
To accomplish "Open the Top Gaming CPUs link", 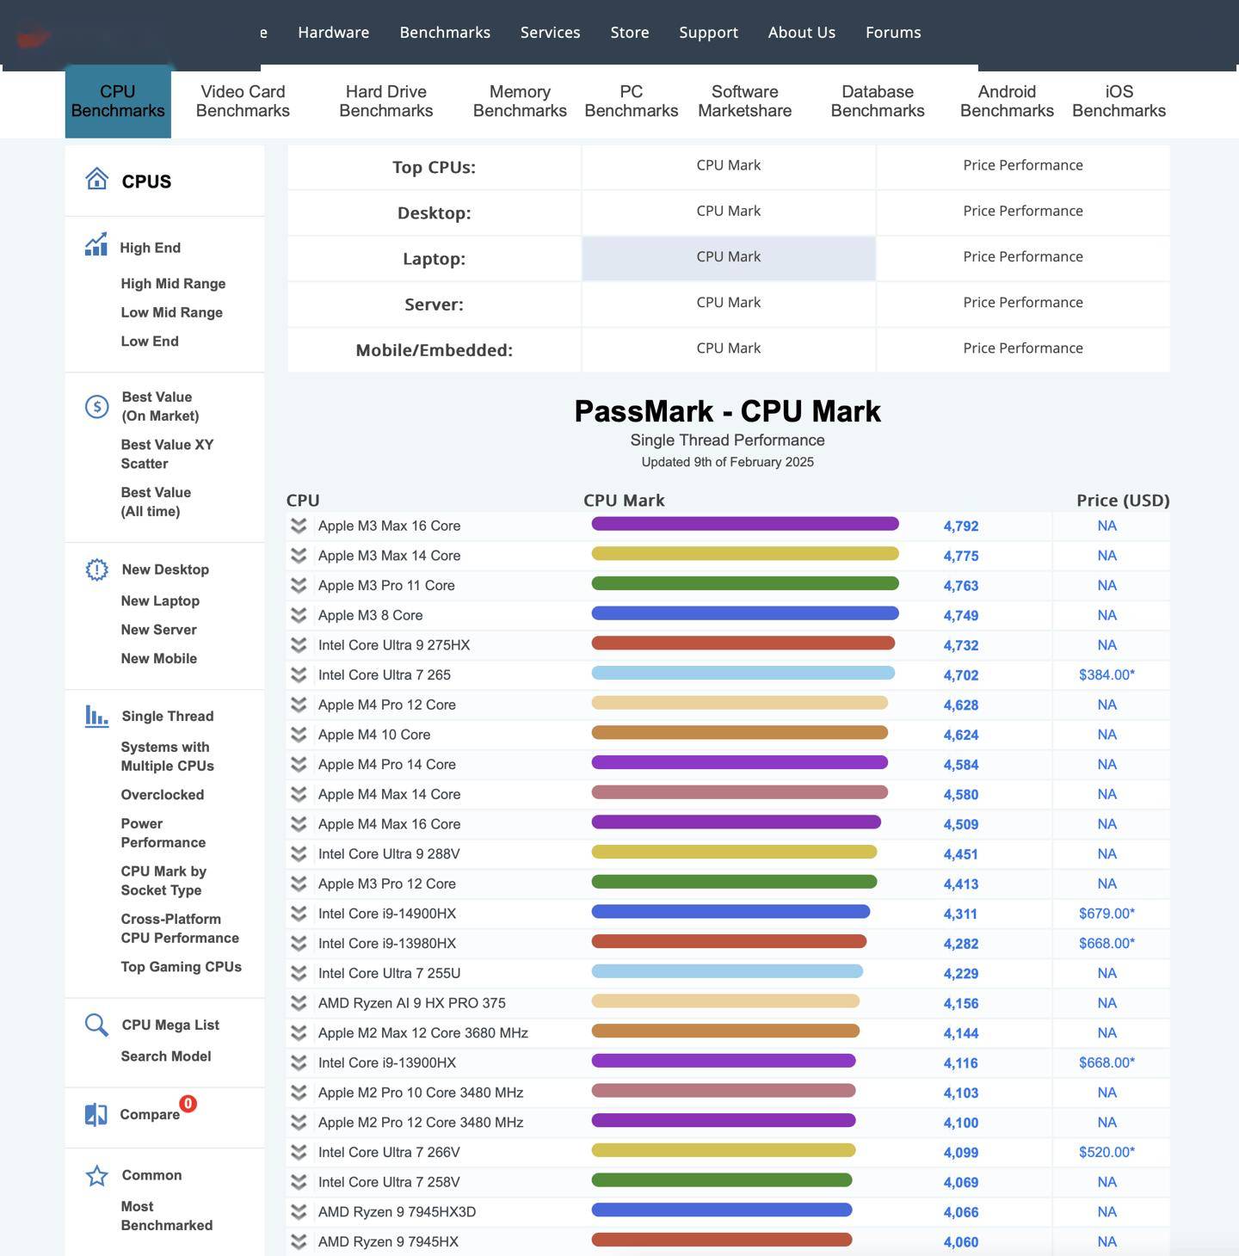I will [x=182, y=967].
